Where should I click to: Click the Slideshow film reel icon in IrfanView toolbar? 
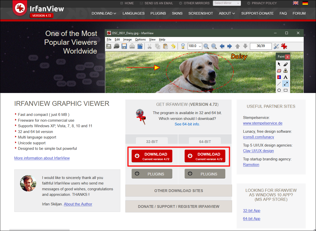click(117, 46)
